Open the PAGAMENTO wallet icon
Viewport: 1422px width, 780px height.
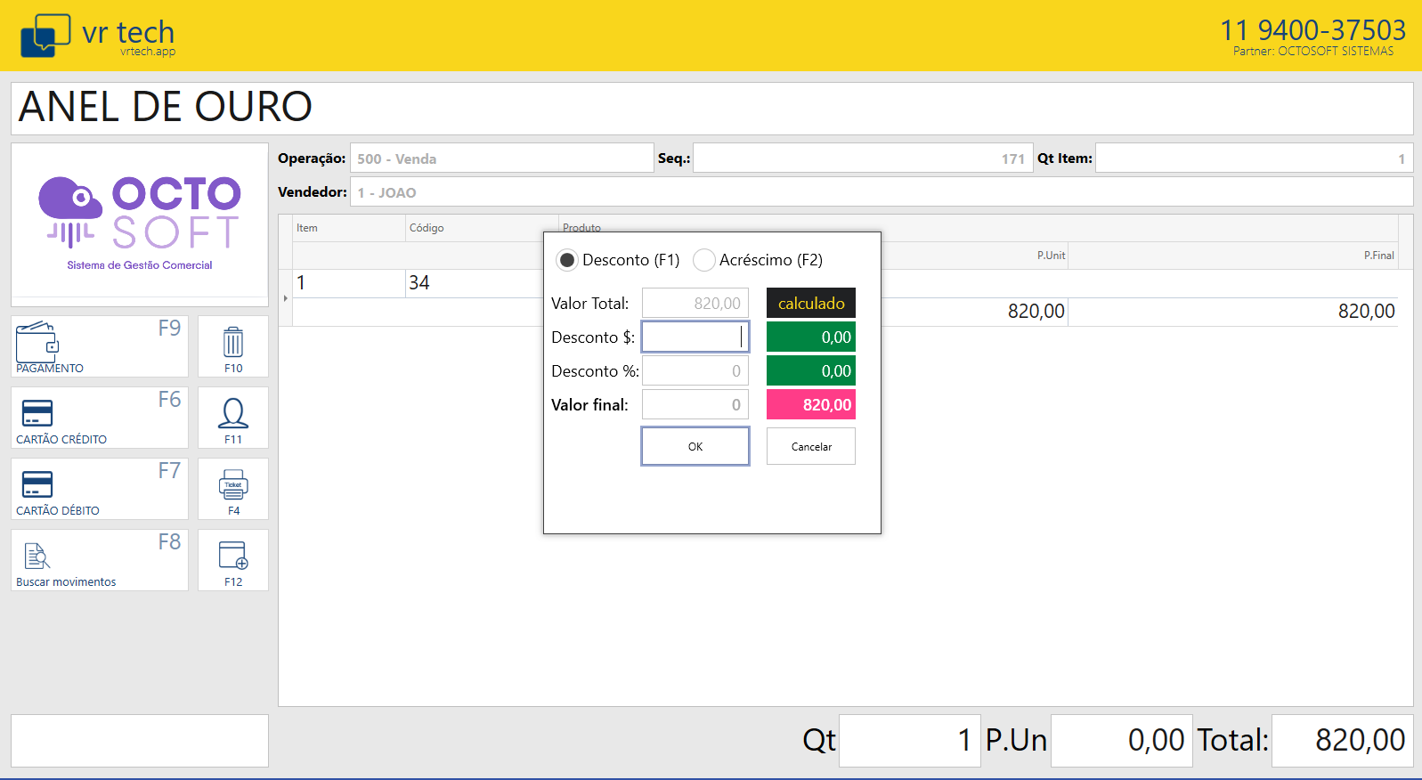(x=37, y=342)
